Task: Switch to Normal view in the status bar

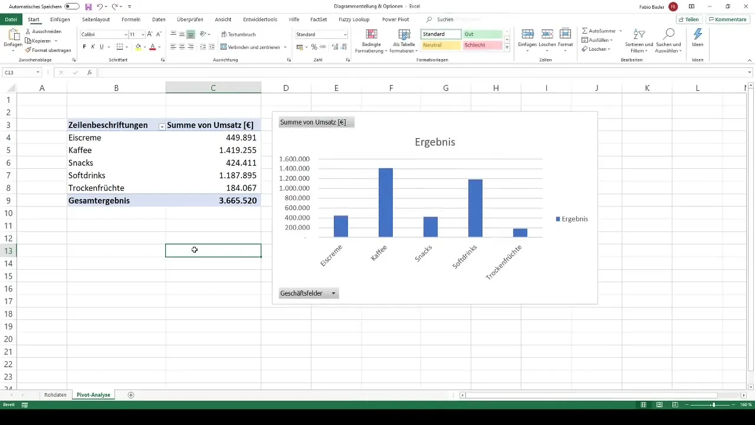Action: coord(644,405)
